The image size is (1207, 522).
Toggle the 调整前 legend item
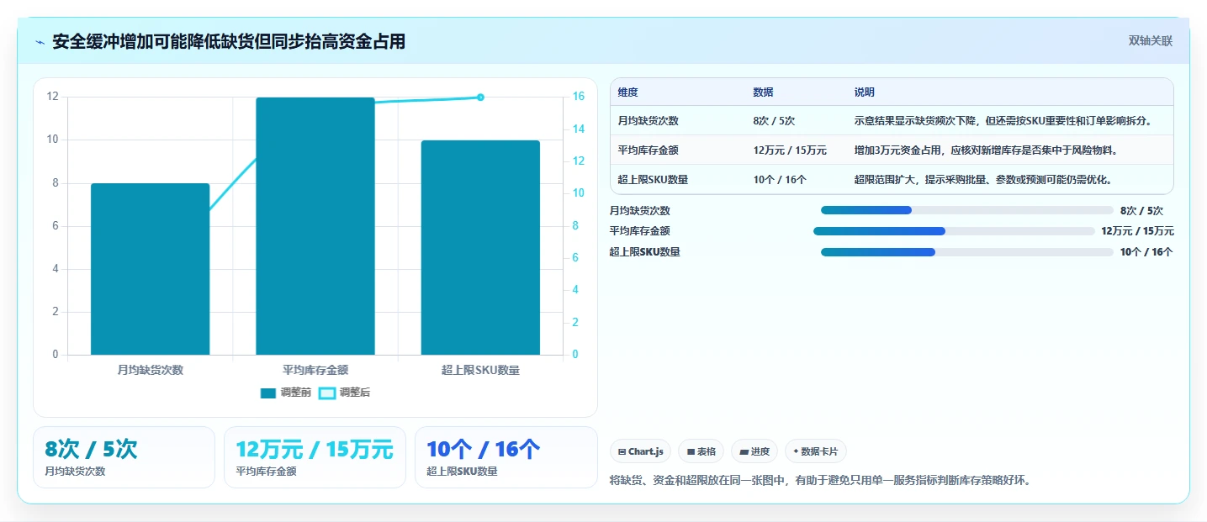coord(286,393)
